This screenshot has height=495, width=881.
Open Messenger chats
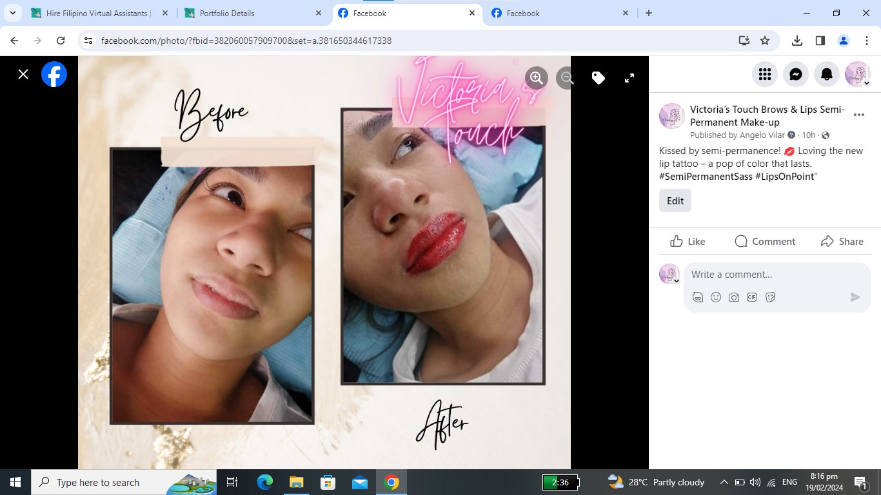point(796,74)
